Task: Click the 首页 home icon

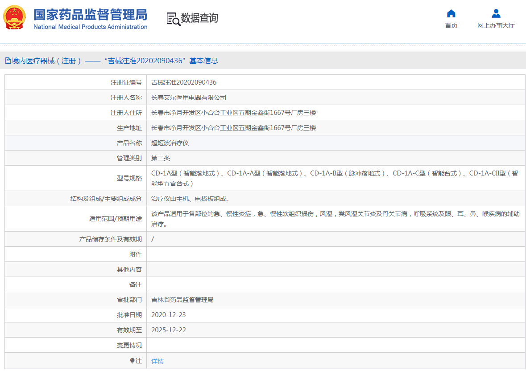Action: point(451,14)
